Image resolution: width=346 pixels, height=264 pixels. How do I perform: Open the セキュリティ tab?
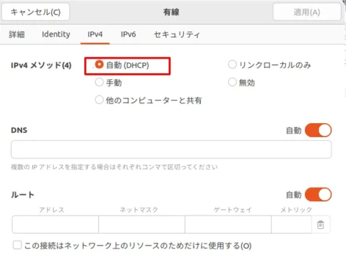177,34
